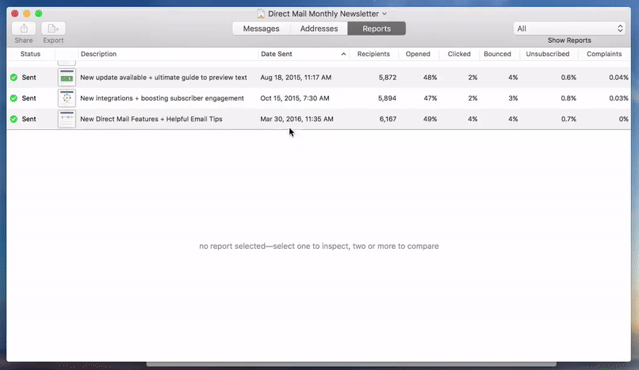Click complaints value 0.03%
Viewport: 639px width, 370px height.
(x=618, y=98)
